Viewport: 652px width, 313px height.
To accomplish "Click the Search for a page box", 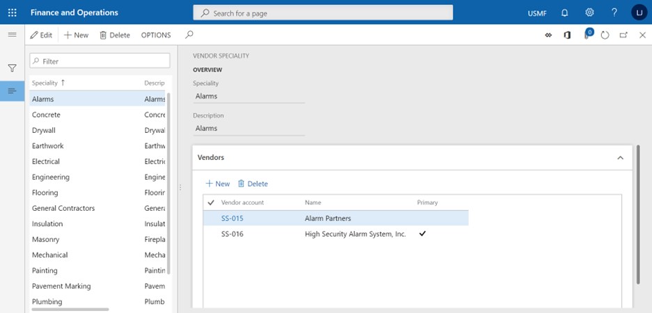I will 323,13.
